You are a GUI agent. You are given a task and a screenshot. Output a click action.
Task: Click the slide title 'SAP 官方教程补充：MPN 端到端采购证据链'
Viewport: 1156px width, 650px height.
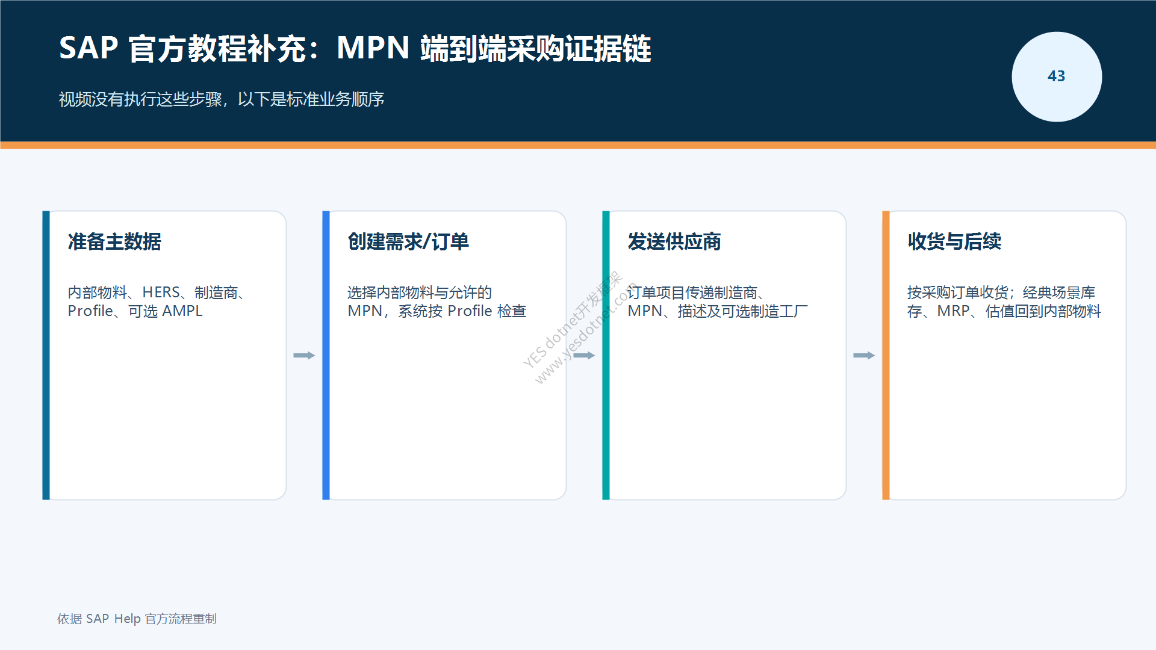(x=355, y=48)
